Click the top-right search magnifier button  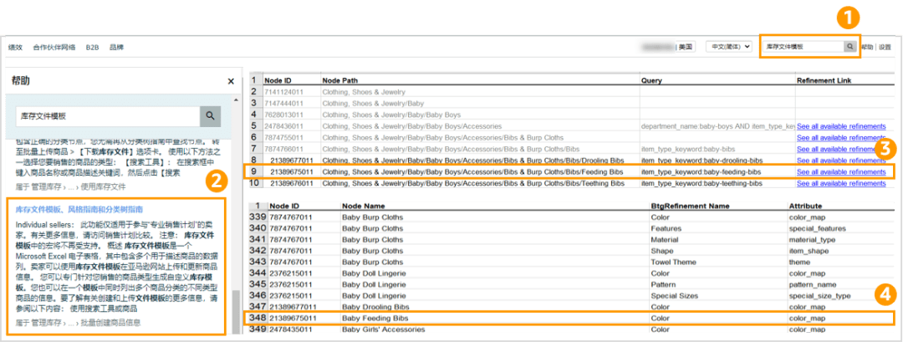pos(849,47)
